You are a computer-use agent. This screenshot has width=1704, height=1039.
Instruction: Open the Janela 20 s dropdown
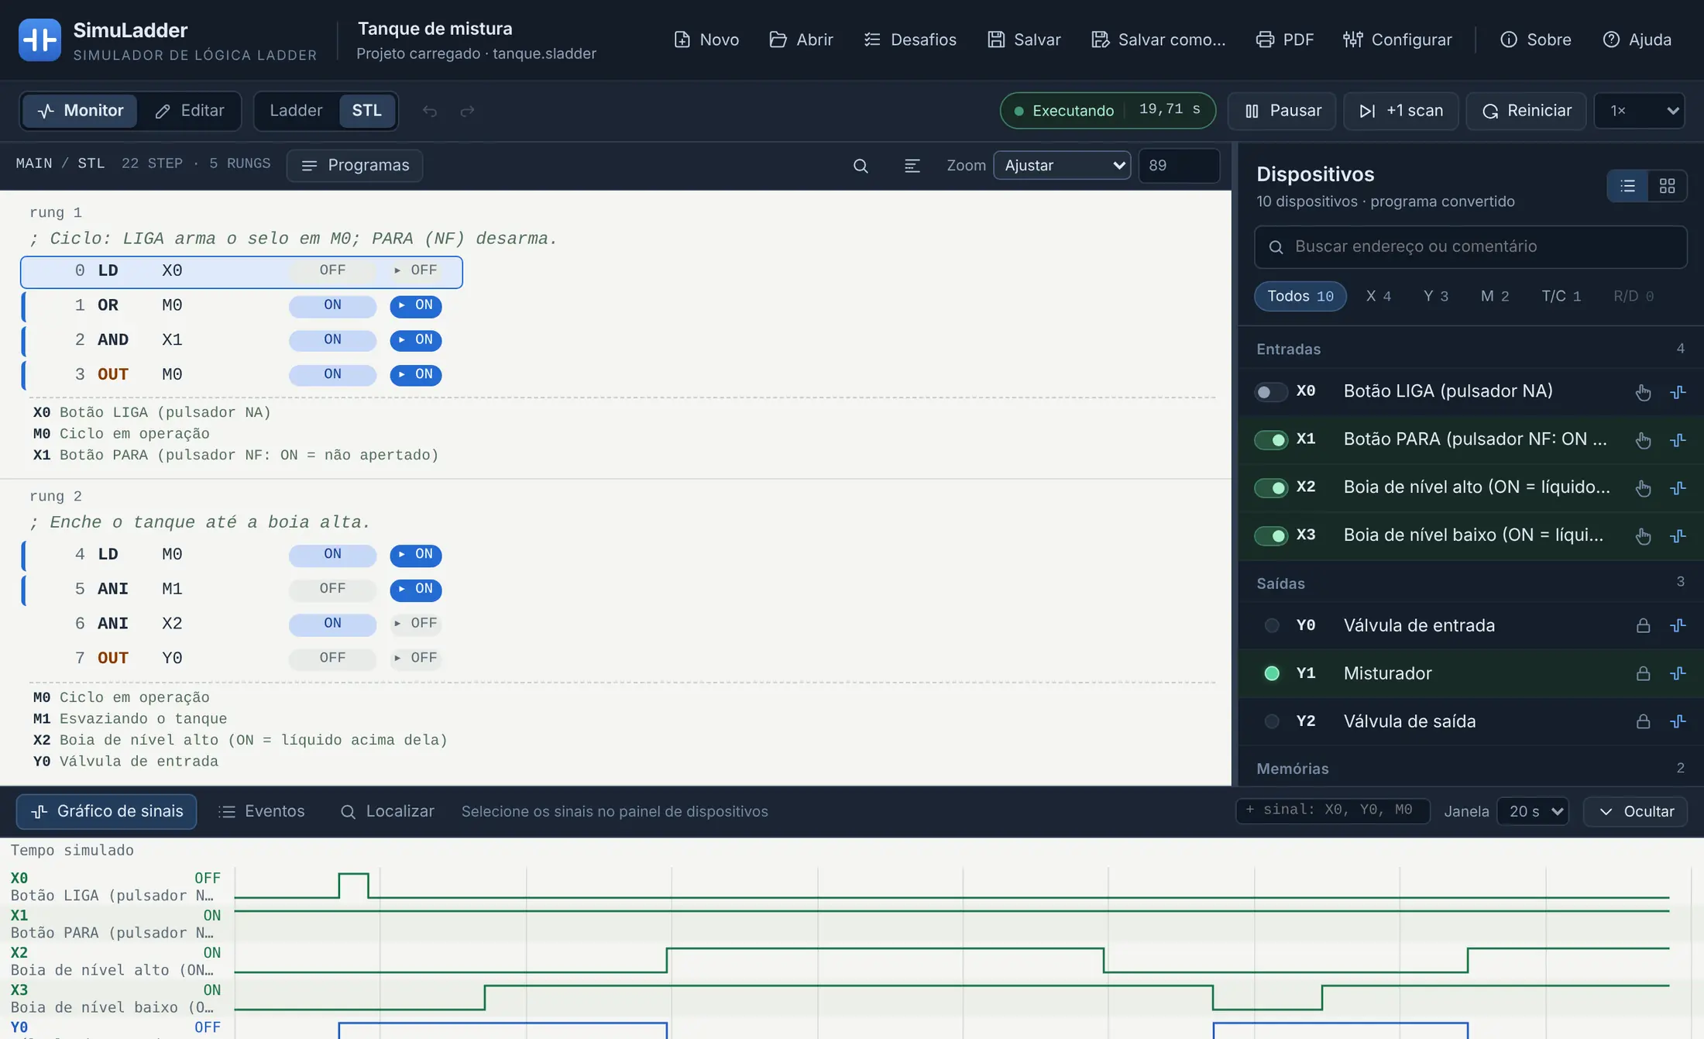tap(1533, 812)
